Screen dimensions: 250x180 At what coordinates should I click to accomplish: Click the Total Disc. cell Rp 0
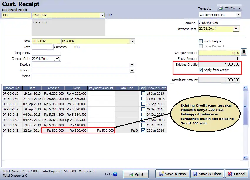[x=127, y=131]
